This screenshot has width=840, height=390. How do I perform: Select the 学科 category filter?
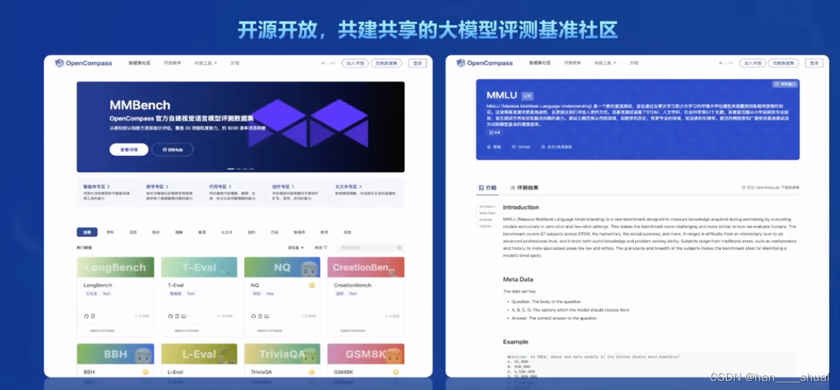coord(110,232)
